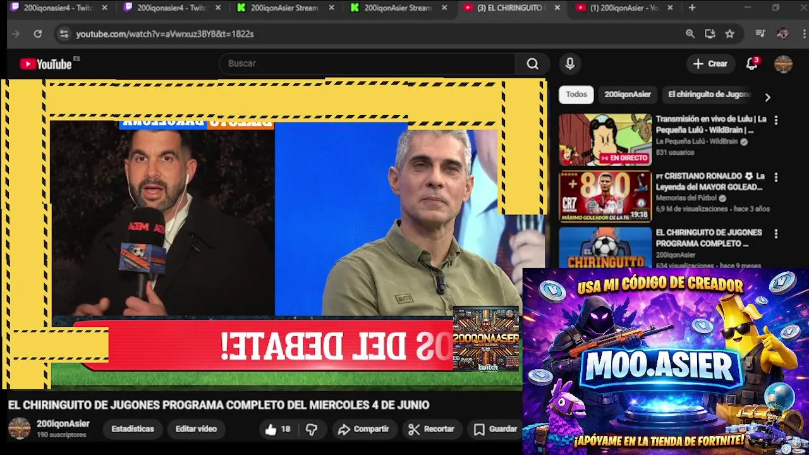Go to YouTube home via the logo
The width and height of the screenshot is (809, 455).
coord(46,64)
